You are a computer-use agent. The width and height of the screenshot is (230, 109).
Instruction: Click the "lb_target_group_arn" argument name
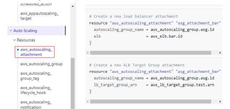point(115,85)
